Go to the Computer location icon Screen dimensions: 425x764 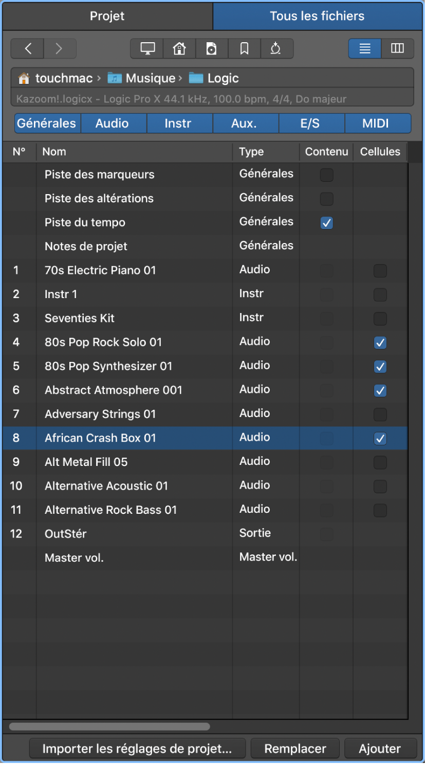coord(147,48)
